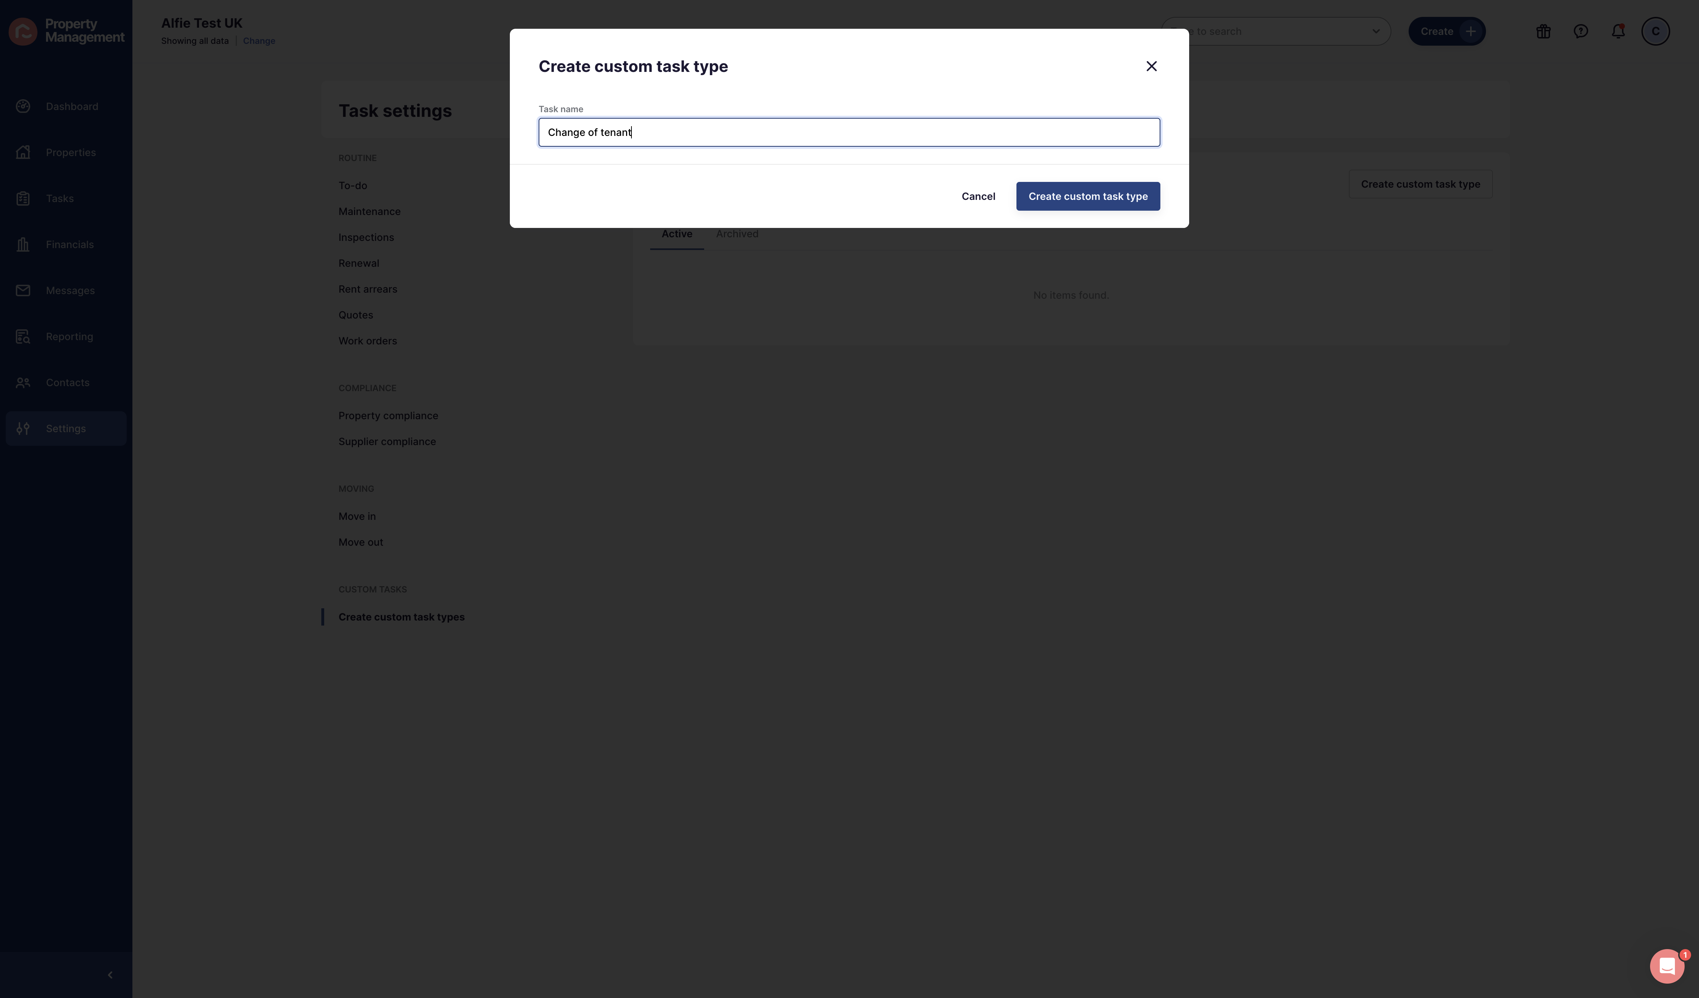Click the Change link under Alfie Test UK
Viewport: 1699px width, 998px height.
coord(259,41)
